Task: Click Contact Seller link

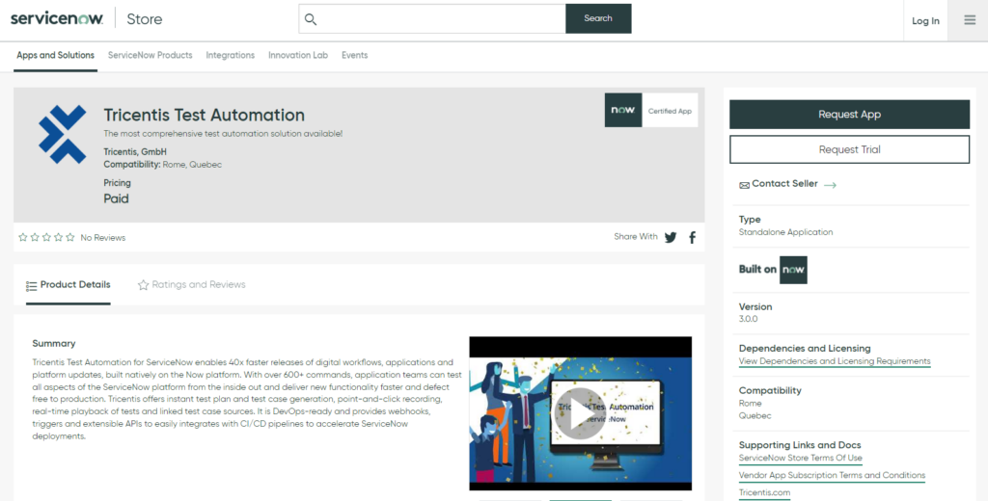Action: click(x=784, y=184)
